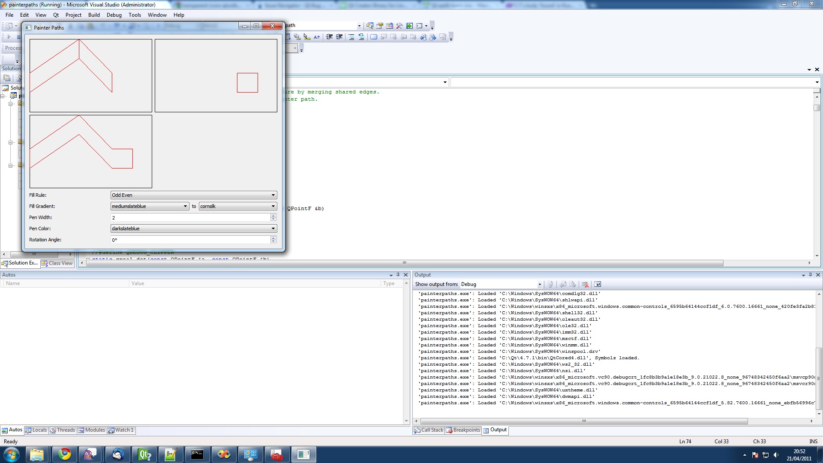This screenshot has width=823, height=463.
Task: Decrease line indent in text editor toolbar
Action: click(329, 37)
